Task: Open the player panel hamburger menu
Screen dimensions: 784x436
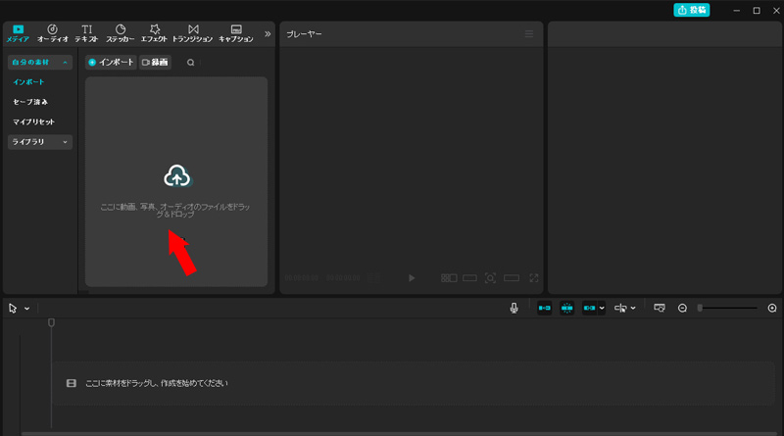Action: click(x=529, y=34)
